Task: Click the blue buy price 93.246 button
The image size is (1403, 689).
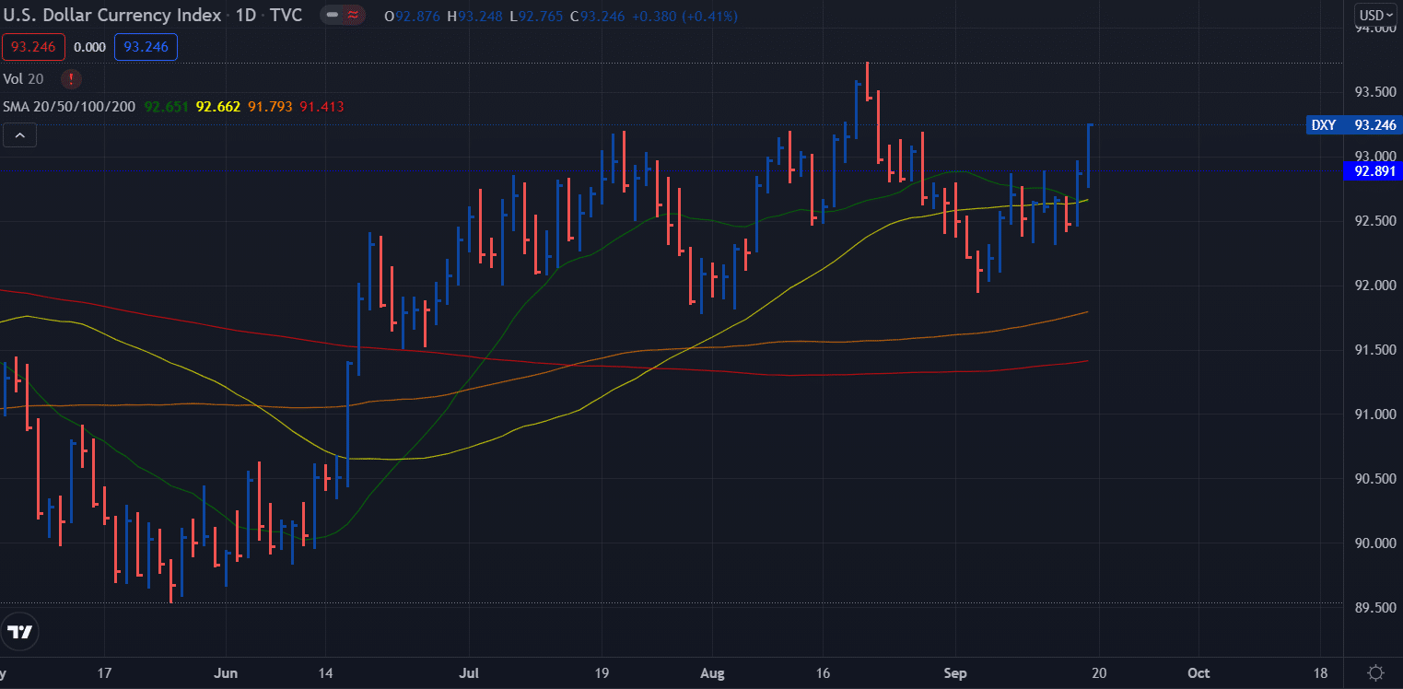Action: point(146,47)
